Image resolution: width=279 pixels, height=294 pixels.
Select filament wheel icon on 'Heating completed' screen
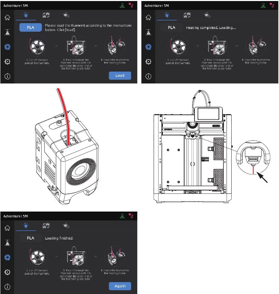click(x=148, y=47)
